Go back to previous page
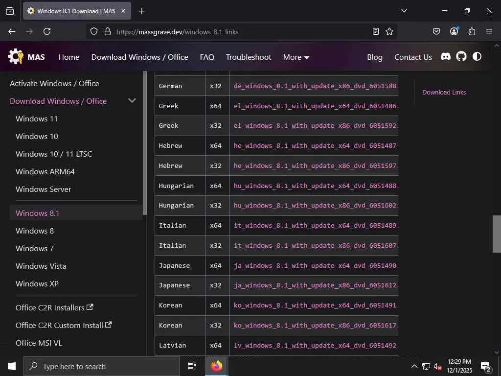This screenshot has height=376, width=501. (12, 31)
